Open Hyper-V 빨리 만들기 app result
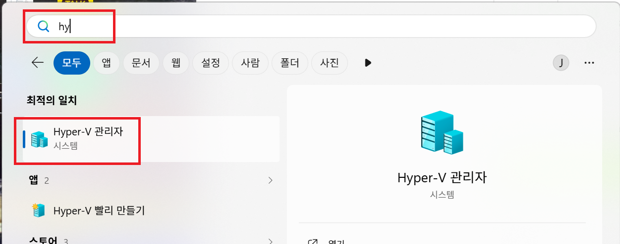The width and height of the screenshot is (620, 244). [151, 210]
